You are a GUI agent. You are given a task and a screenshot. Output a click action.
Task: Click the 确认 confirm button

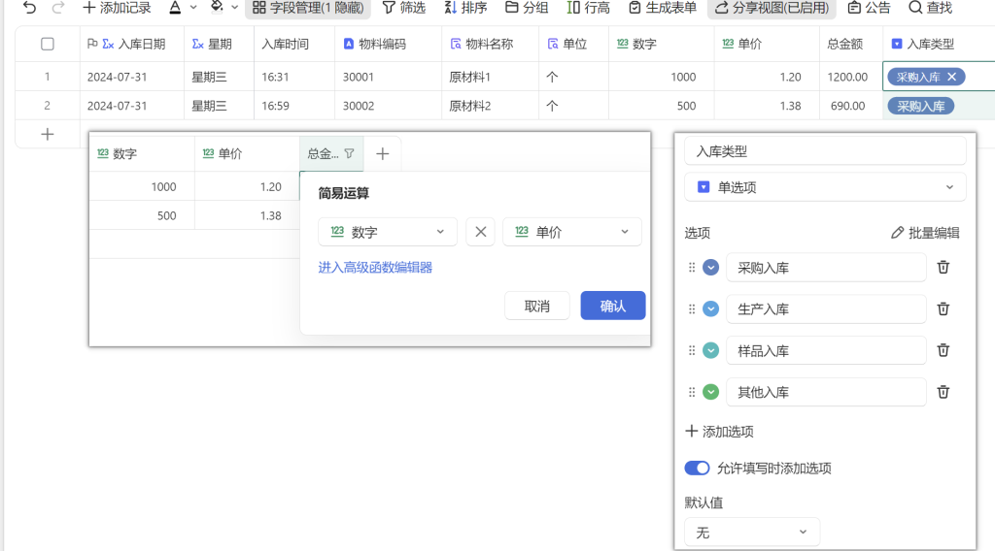613,306
